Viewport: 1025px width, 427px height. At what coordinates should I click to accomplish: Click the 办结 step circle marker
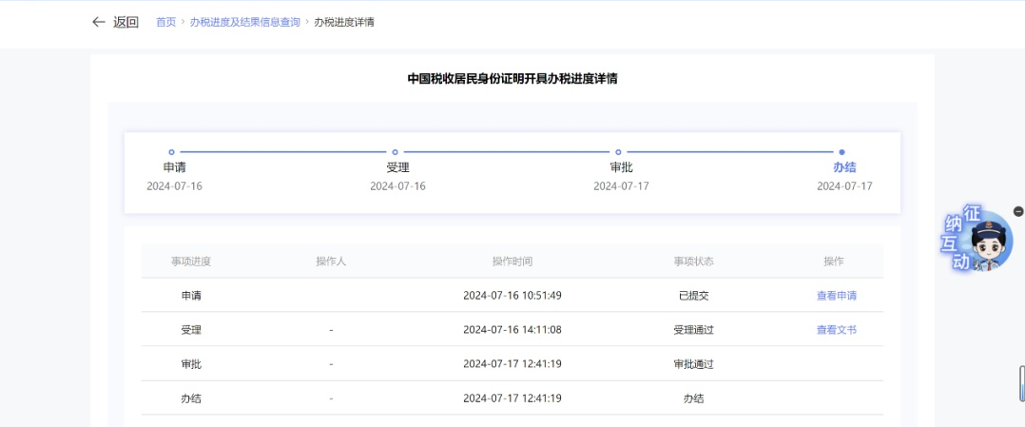pyautogui.click(x=841, y=152)
